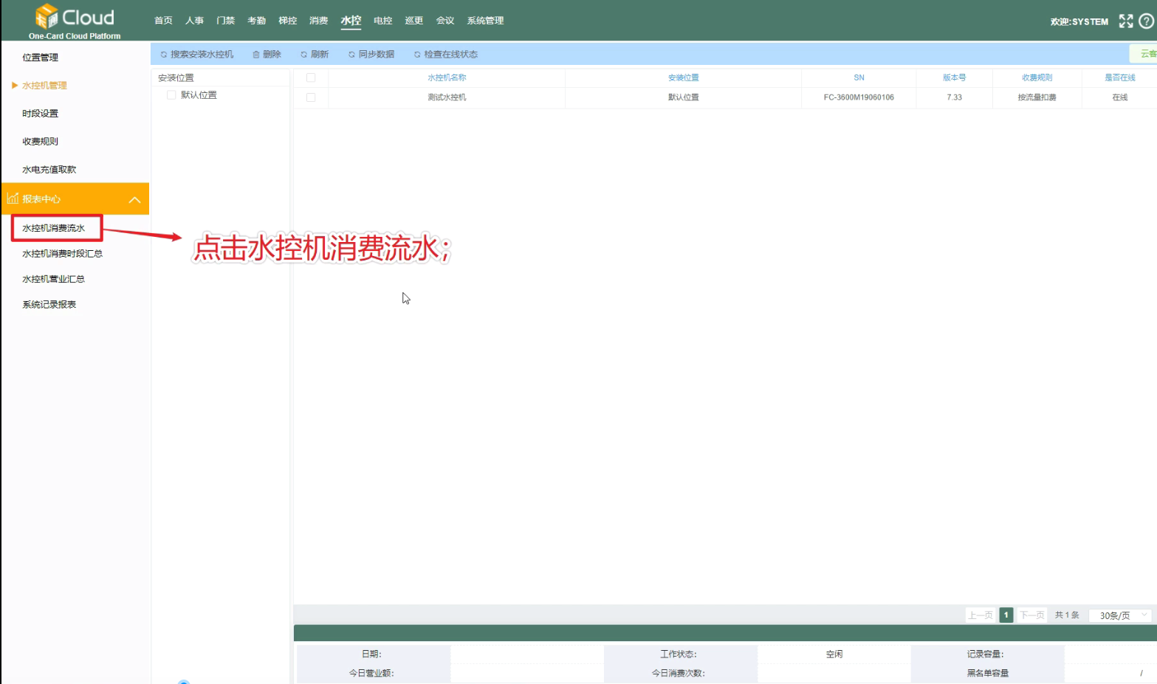Collapse 报表中心 using its chevron arrow
The width and height of the screenshot is (1157, 684).
pyautogui.click(x=134, y=200)
